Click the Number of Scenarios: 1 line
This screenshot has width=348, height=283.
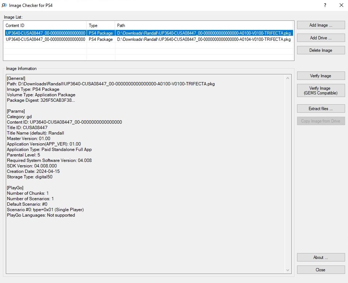coord(31,199)
